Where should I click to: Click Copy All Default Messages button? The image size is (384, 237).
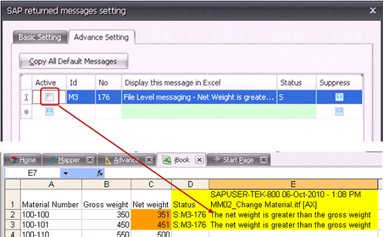click(x=73, y=61)
